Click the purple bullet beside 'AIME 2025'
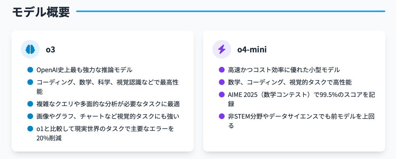This screenshot has width=396, height=159. [222, 95]
